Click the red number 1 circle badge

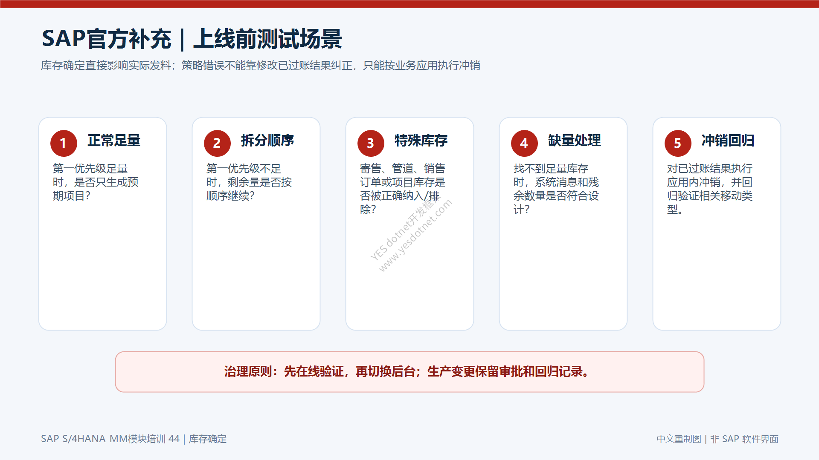(x=64, y=143)
